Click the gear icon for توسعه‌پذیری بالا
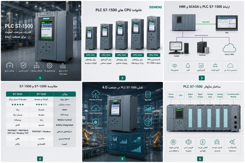 [49, 65]
